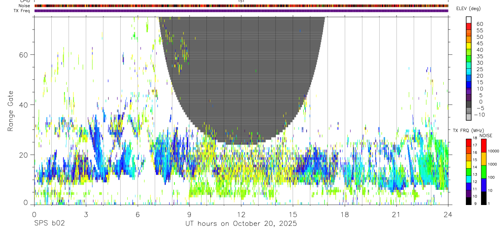Click the 'SPS b02' radar beam label
504x232 pixels.
49,224
